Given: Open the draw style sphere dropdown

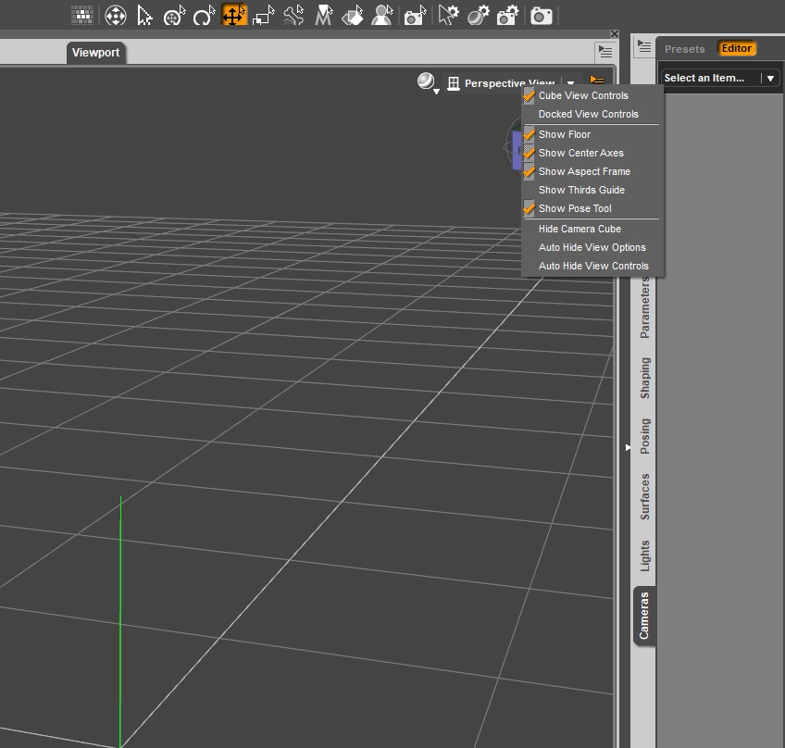Looking at the screenshot, I should point(427,83).
